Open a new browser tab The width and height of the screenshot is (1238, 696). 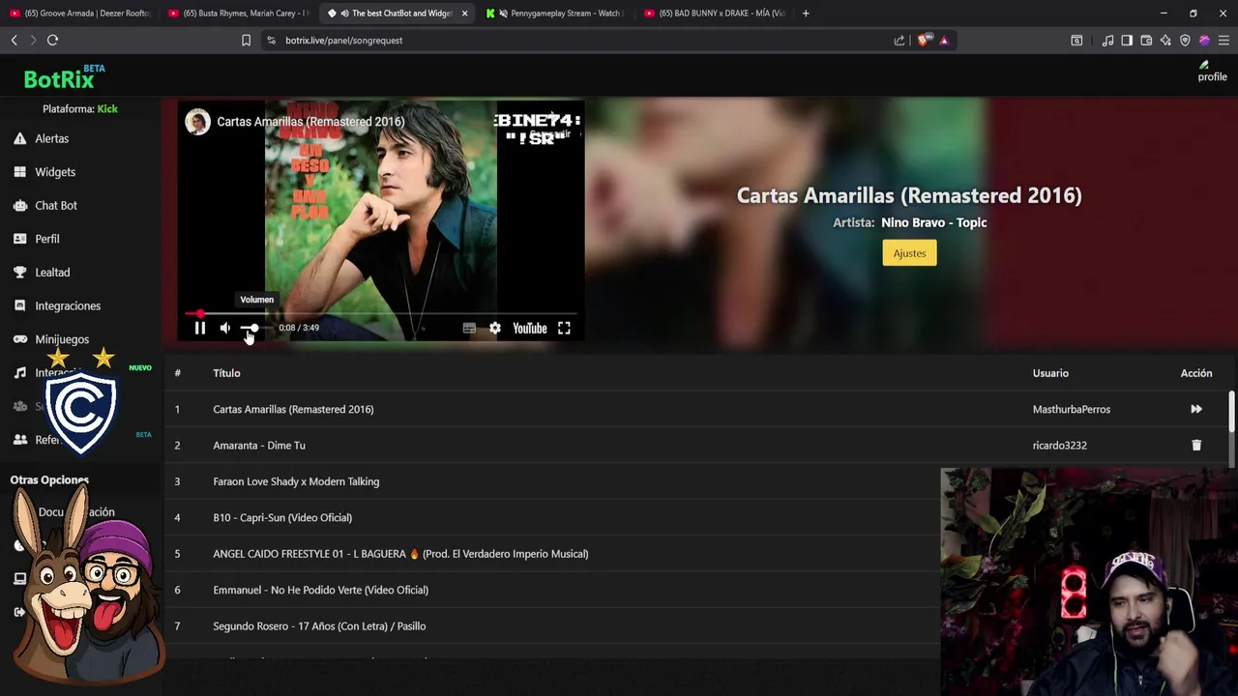tap(805, 14)
